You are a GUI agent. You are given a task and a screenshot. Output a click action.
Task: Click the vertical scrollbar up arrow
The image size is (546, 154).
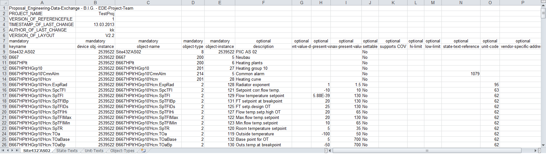coord(543,6)
